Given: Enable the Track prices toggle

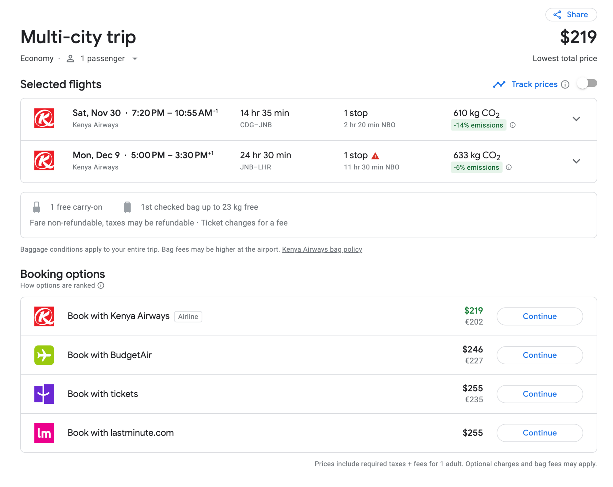Looking at the screenshot, I should 587,83.
